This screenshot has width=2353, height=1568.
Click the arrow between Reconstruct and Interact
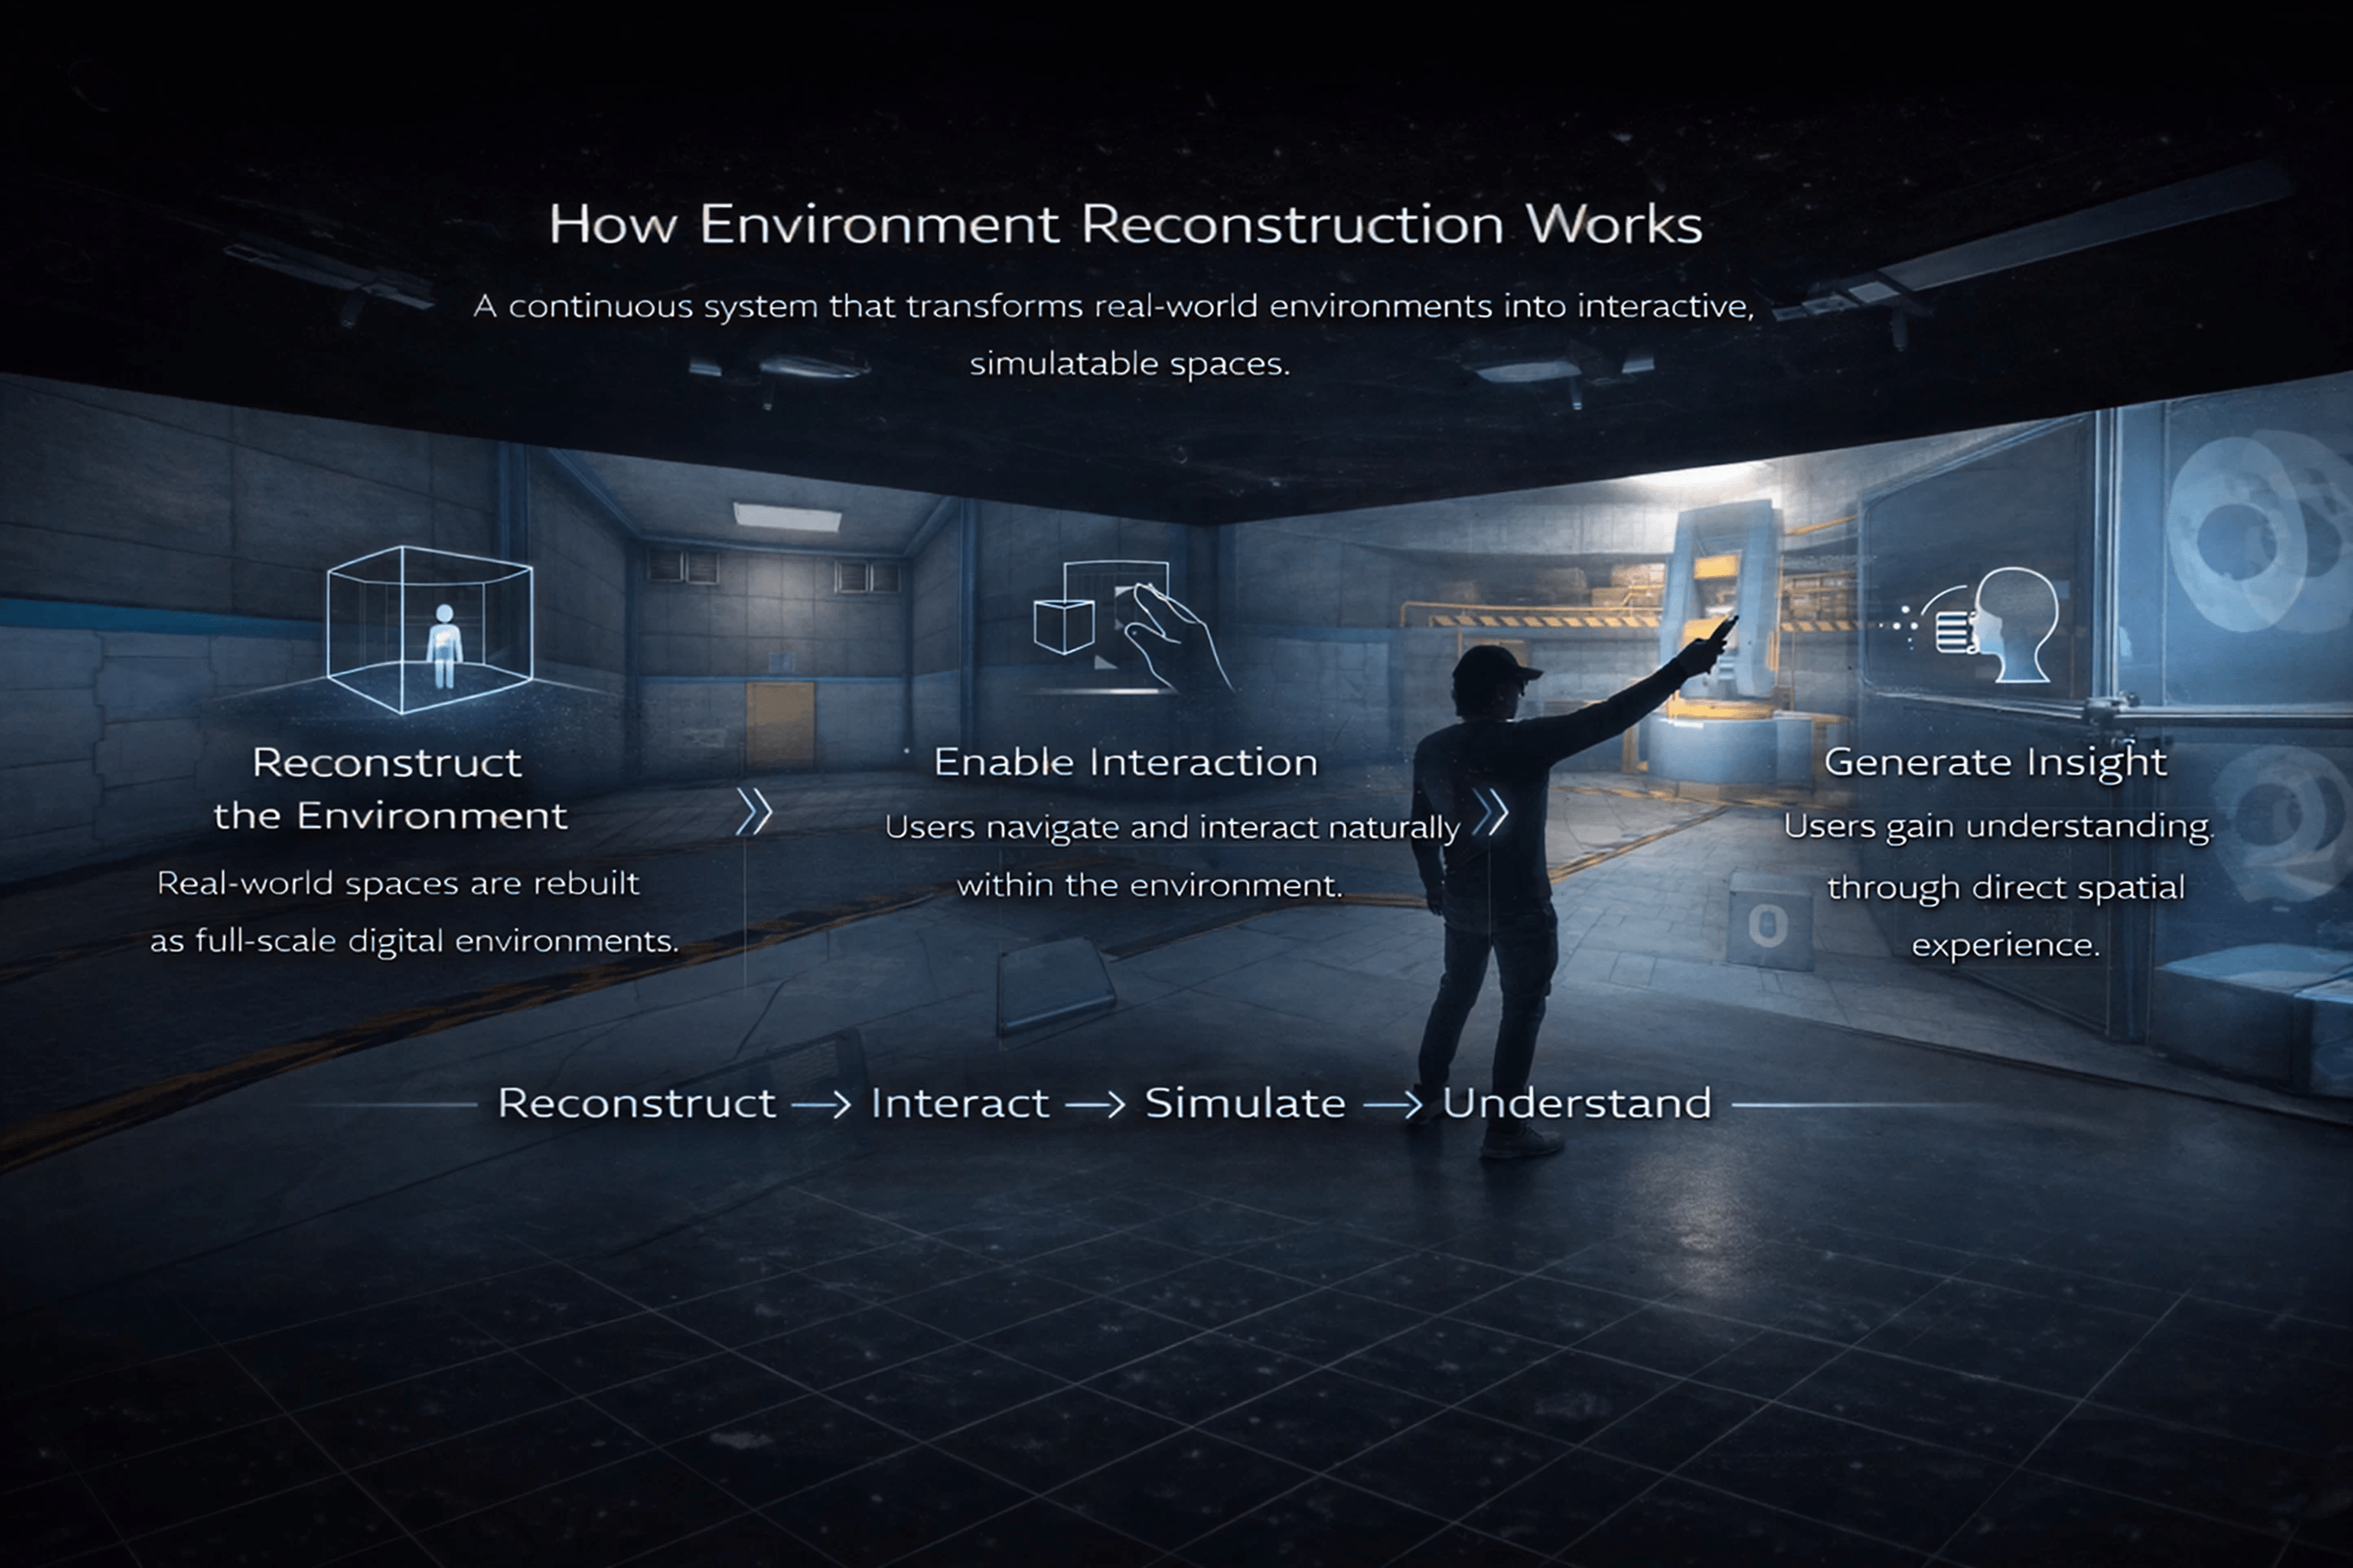(822, 1105)
